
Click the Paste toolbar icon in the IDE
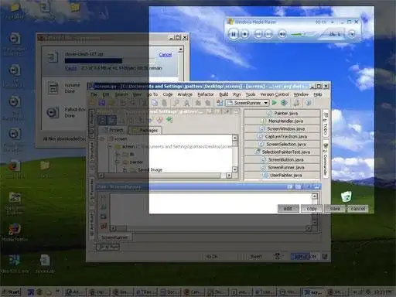[164, 103]
